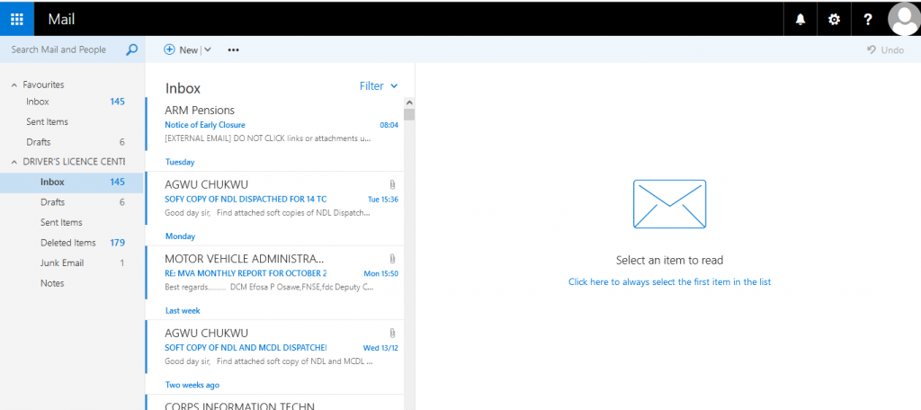
Task: Collapse the DRIVER'S LICENCE CENTRE group
Action: pos(13,161)
